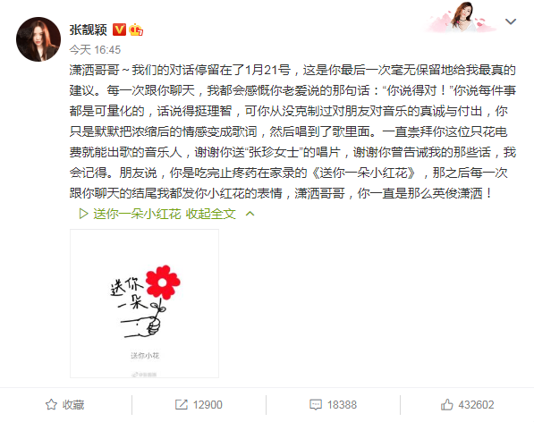Play the 送你一朵小红花 song link
534x422 pixels.
tap(137, 214)
